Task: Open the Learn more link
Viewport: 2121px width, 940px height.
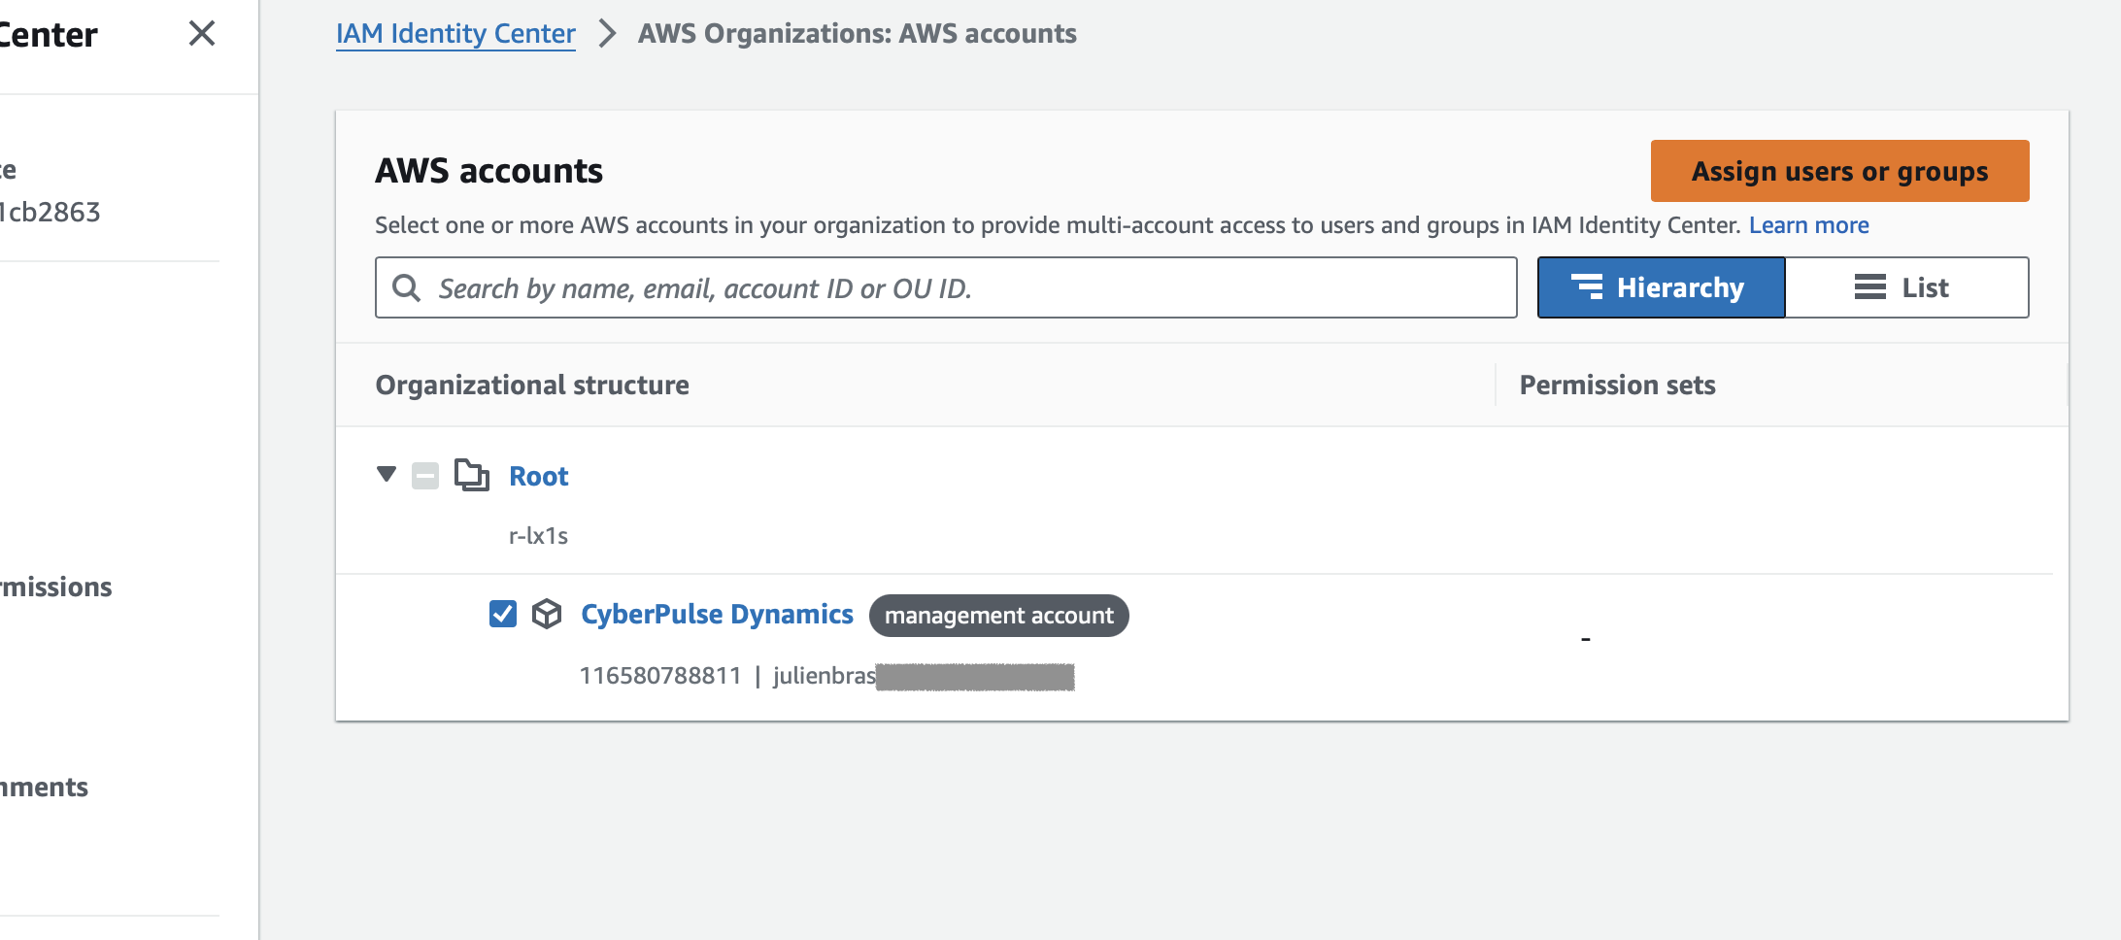Action: tap(1808, 225)
